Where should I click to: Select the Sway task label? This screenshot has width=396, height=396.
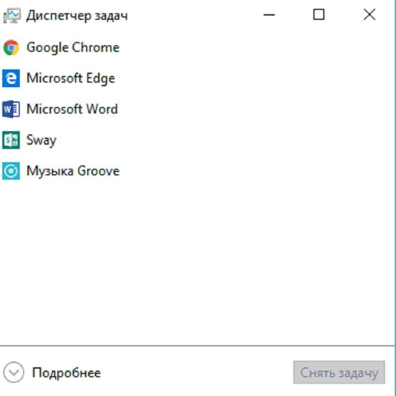pos(41,140)
